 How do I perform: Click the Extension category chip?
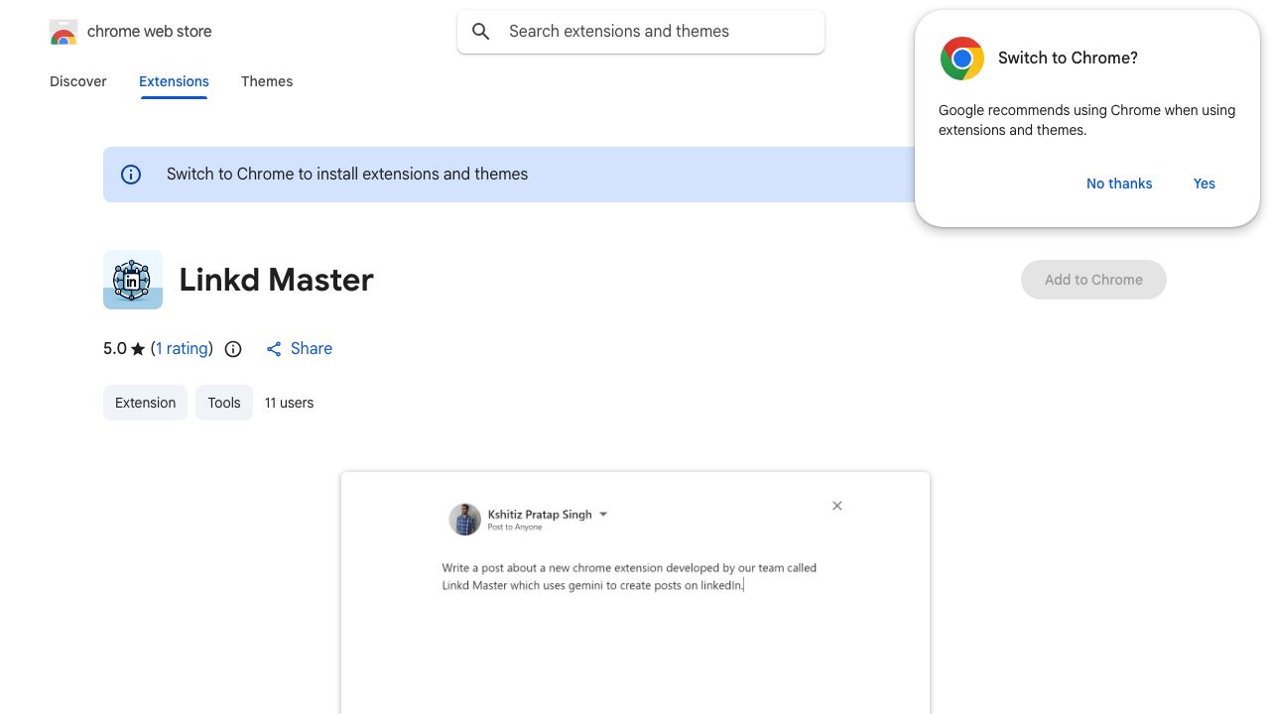(x=145, y=403)
